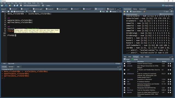This screenshot has width=175, height=98.
Task: Click the Open File folder icon in main toolbar
Action: [x=10, y=5]
